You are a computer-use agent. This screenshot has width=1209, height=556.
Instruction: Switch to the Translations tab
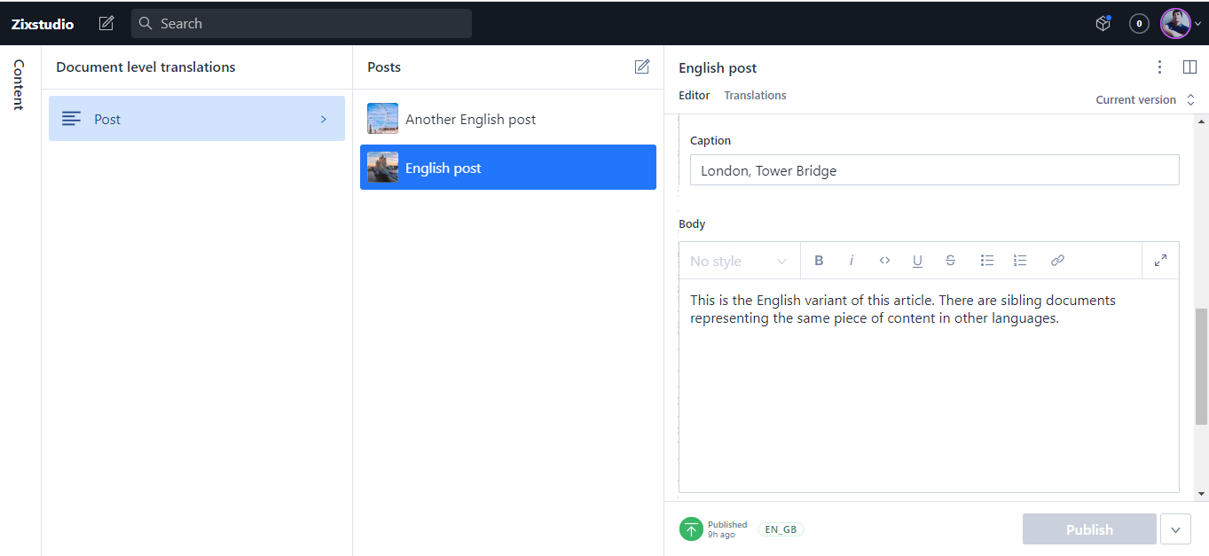click(x=756, y=95)
